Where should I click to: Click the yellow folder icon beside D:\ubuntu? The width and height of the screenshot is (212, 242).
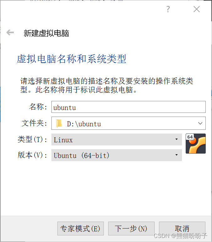coord(59,124)
